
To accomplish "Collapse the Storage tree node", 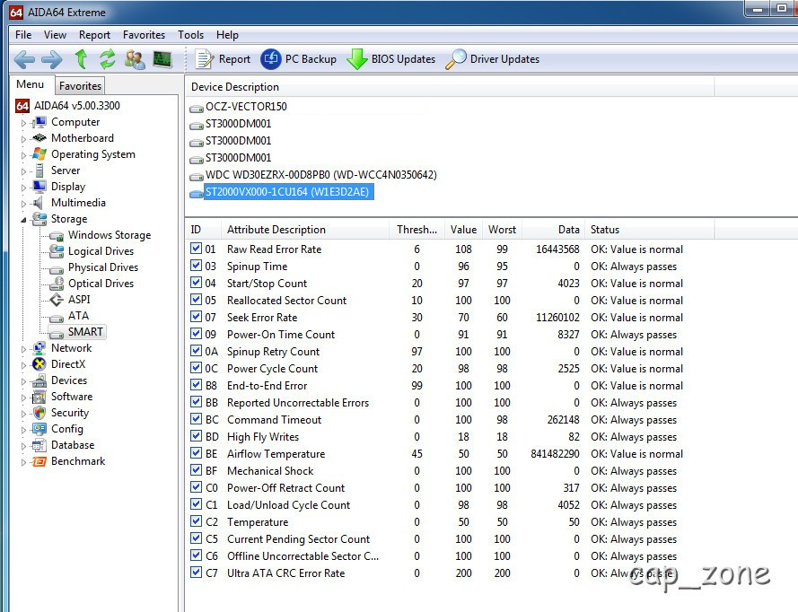I will tap(23, 220).
